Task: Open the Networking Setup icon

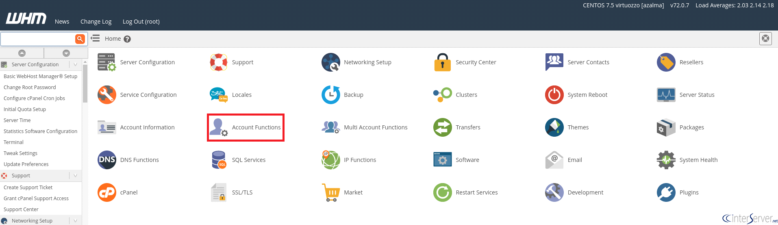Action: [330, 62]
